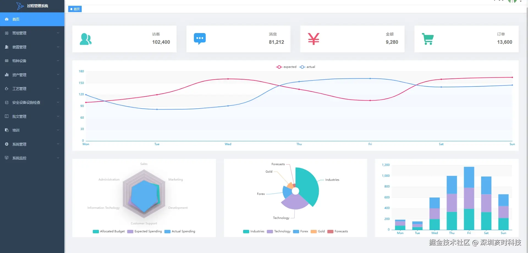Expand the 系统监控 menu chevron
This screenshot has height=253, width=528.
[58, 158]
